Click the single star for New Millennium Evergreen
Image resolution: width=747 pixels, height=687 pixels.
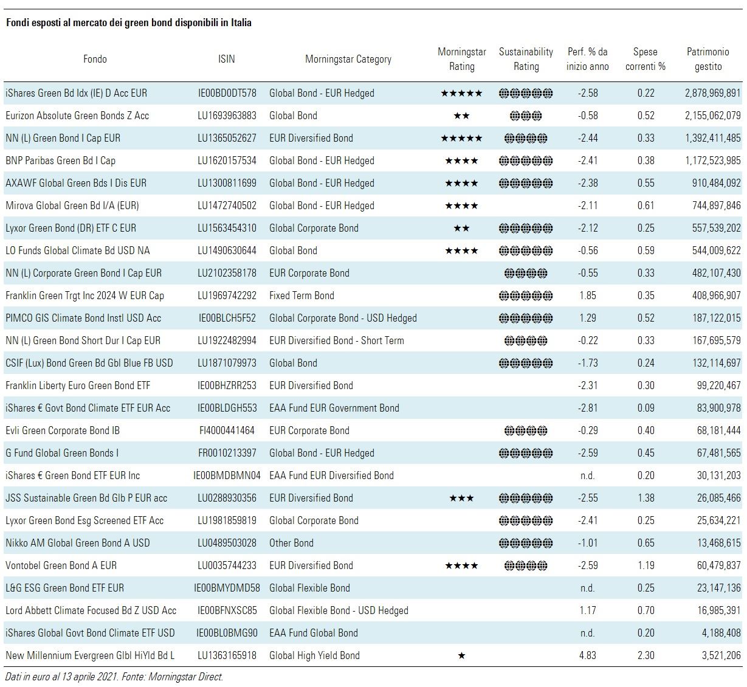coord(461,656)
